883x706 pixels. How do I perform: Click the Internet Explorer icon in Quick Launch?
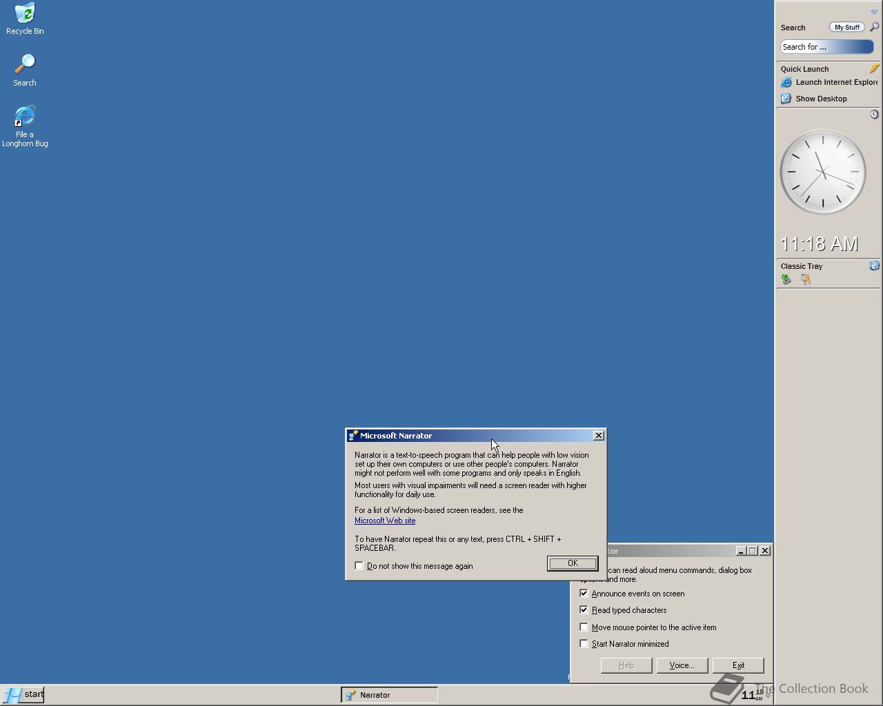(786, 82)
